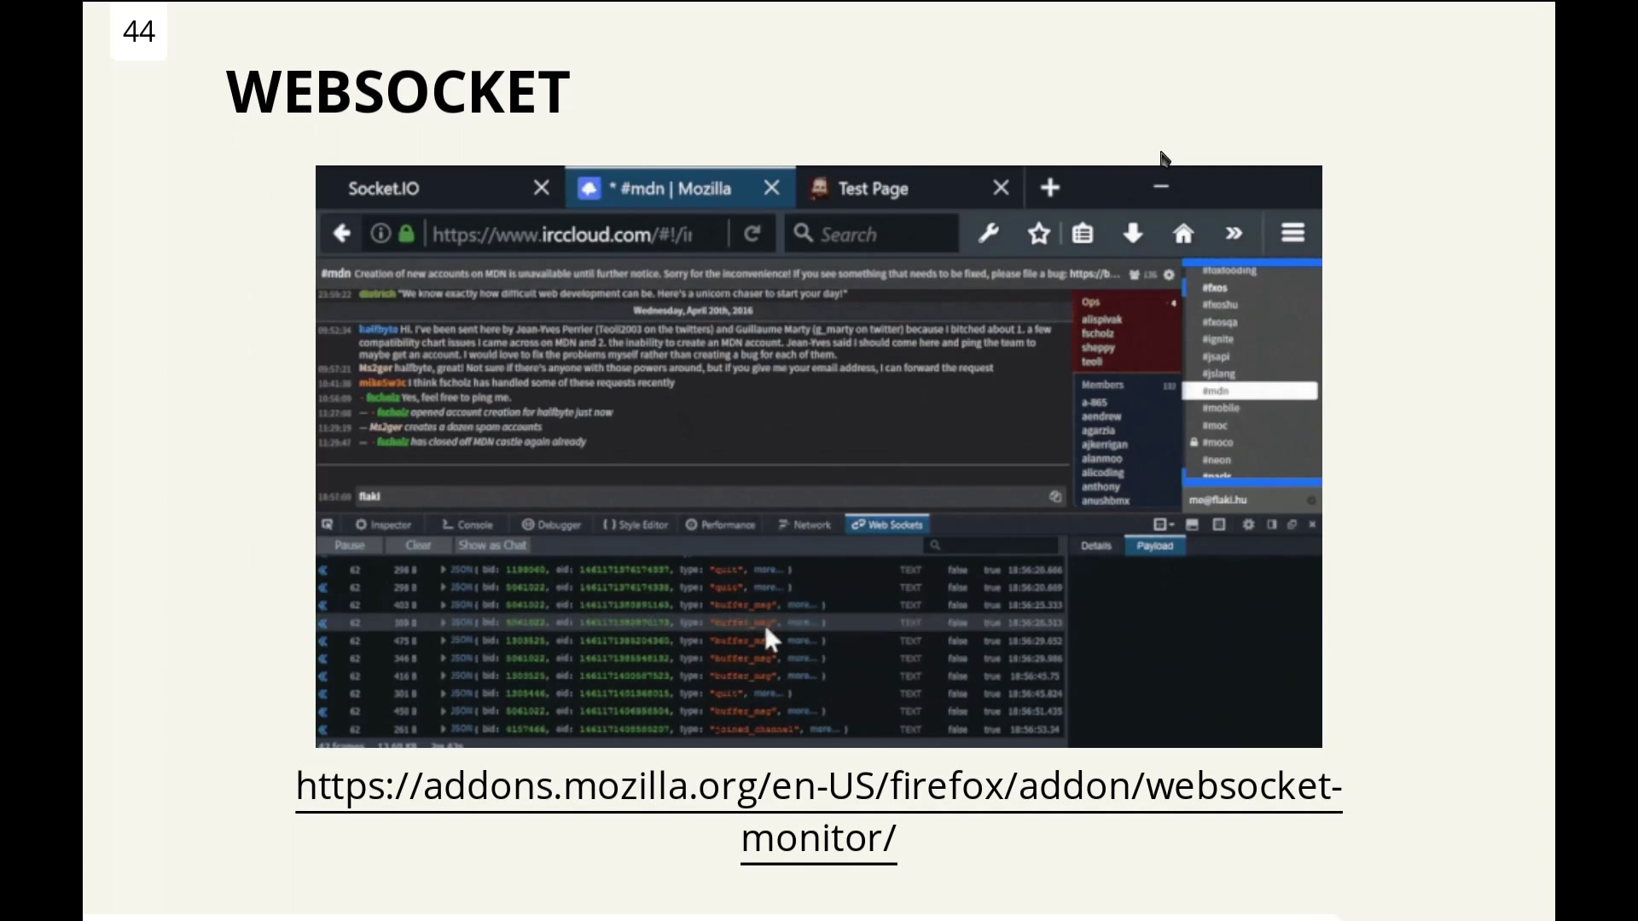The image size is (1638, 921).
Task: Open the Performance devtools tab
Action: (721, 525)
